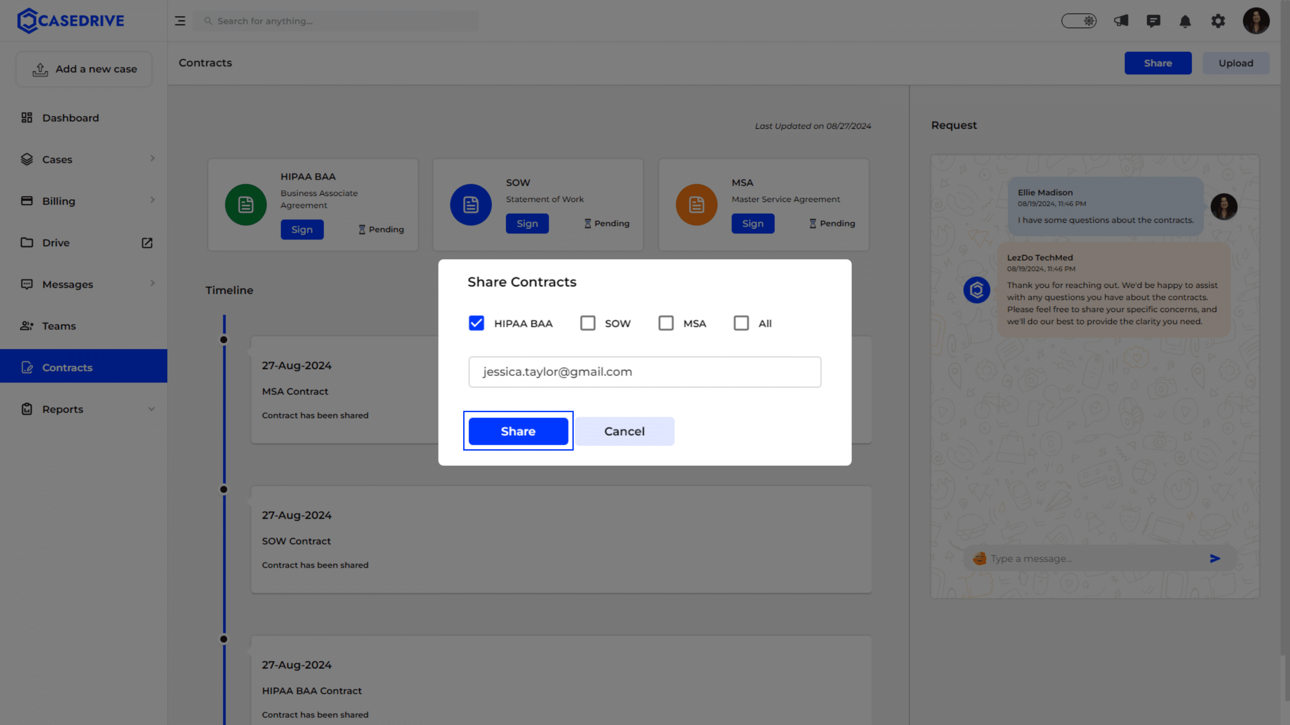
Task: Click the 'SOW Contract' timeline entry
Action: click(561, 540)
